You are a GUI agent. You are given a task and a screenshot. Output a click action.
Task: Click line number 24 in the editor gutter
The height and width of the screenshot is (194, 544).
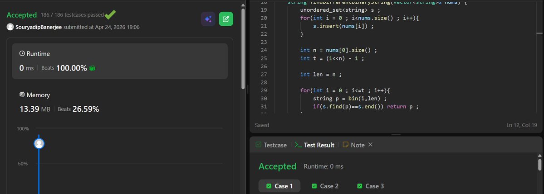[263, 50]
